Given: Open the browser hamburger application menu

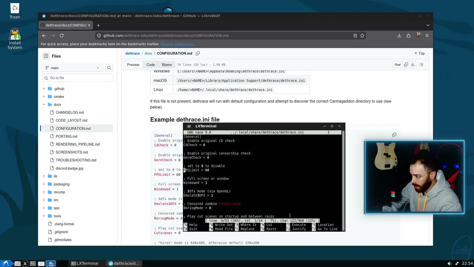Looking at the screenshot, I should (x=427, y=36).
